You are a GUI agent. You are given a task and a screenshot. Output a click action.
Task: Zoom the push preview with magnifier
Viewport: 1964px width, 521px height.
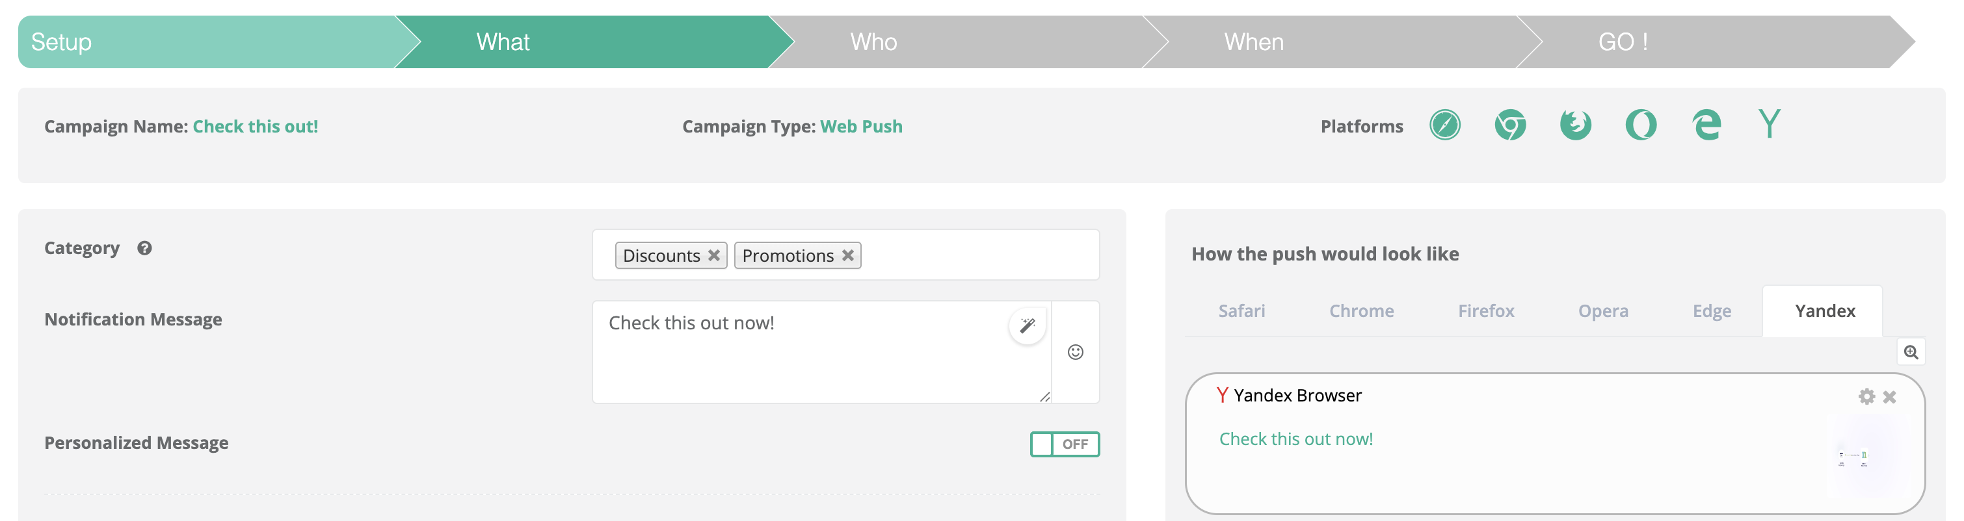pyautogui.click(x=1911, y=352)
